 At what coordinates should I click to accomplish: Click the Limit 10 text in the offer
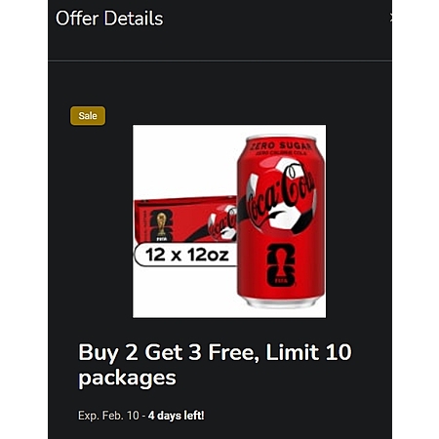point(309,352)
